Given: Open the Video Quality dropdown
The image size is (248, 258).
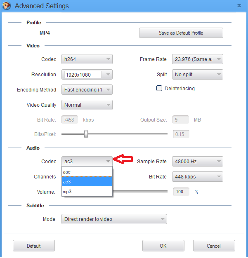Looking at the screenshot, I should 87,105.
